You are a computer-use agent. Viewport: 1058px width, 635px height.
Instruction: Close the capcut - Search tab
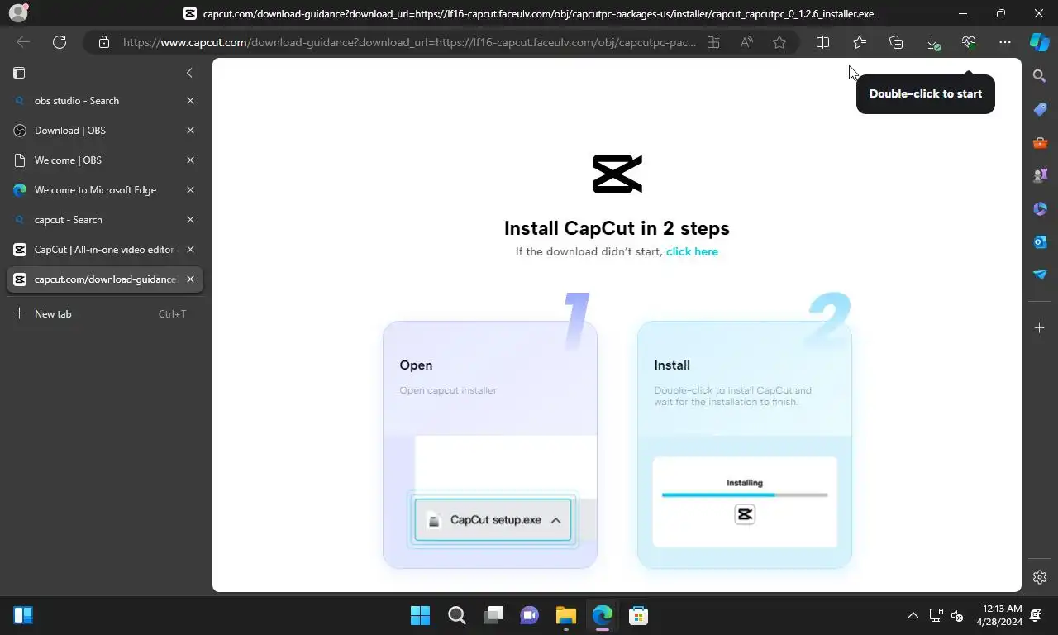pyautogui.click(x=190, y=220)
